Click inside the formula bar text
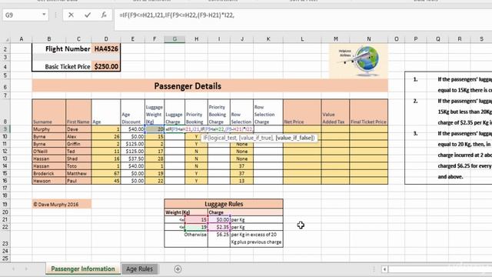 click(x=177, y=15)
